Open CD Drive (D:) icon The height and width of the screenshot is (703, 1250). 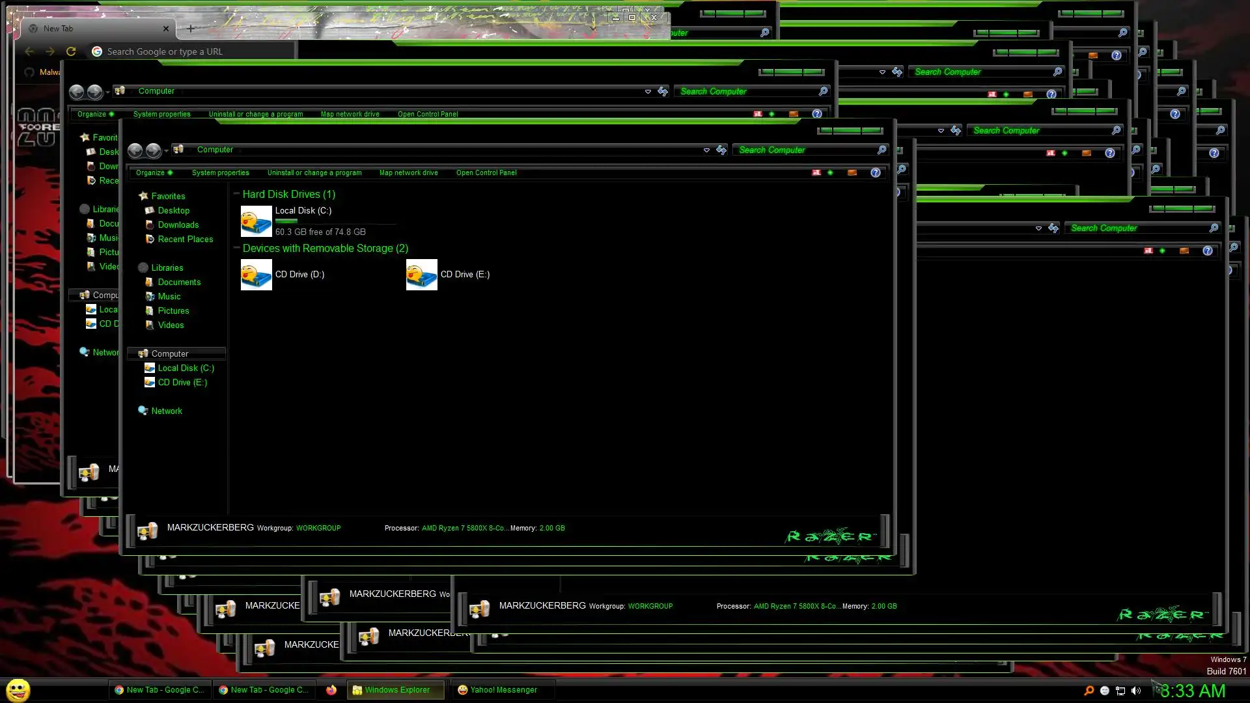[257, 275]
